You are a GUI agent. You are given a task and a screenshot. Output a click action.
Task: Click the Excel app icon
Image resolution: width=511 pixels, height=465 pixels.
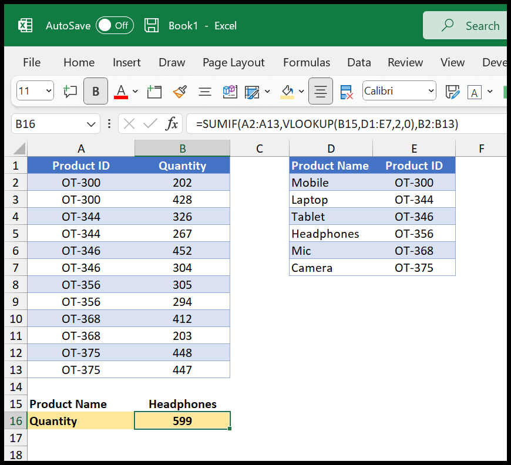(25, 25)
